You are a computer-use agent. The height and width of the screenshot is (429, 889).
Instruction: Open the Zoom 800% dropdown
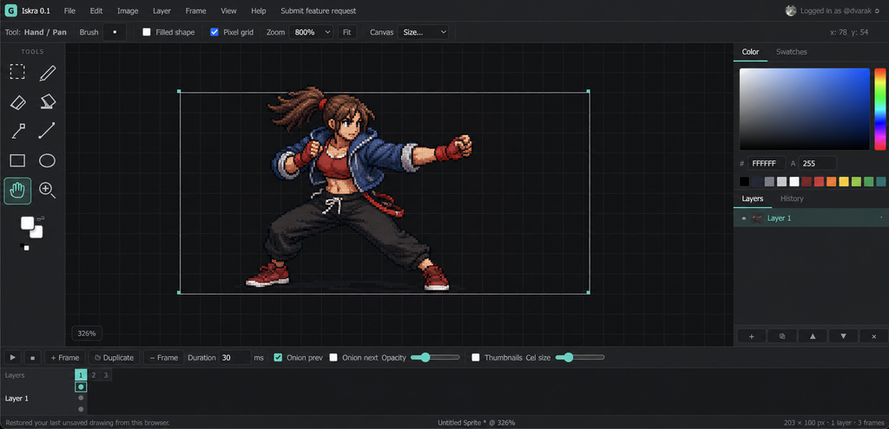click(x=311, y=32)
